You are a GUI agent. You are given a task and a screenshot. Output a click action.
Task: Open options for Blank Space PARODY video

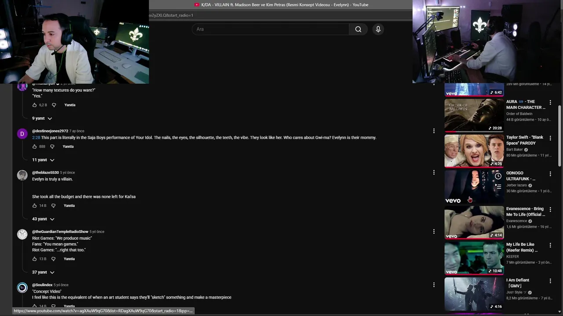coord(550,138)
